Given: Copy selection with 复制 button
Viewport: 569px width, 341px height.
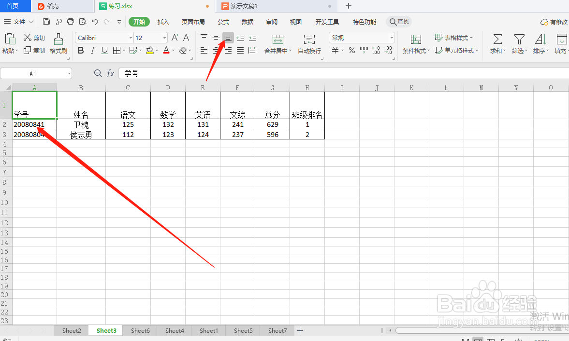Looking at the screenshot, I should tap(34, 50).
